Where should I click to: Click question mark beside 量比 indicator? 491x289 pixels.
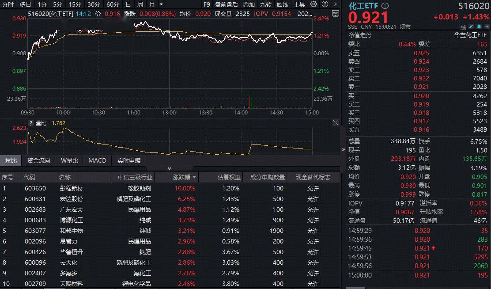click(x=31, y=123)
